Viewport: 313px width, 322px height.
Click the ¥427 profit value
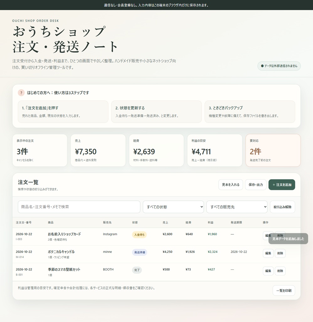coord(211,269)
